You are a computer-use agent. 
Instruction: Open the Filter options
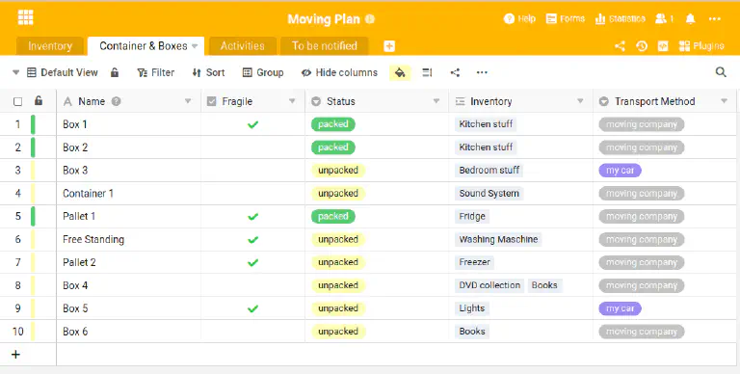[x=156, y=72]
